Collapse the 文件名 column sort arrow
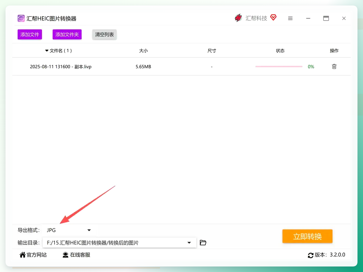 pos(47,51)
